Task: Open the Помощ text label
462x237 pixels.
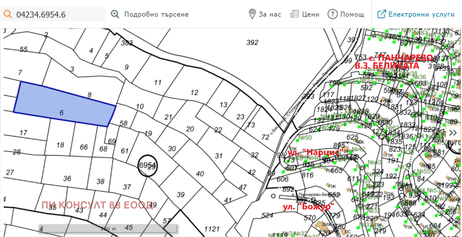Action: click(352, 15)
